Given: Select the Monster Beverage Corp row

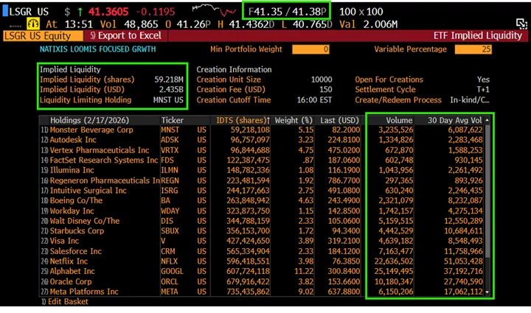Looking at the screenshot, I should [262, 130].
